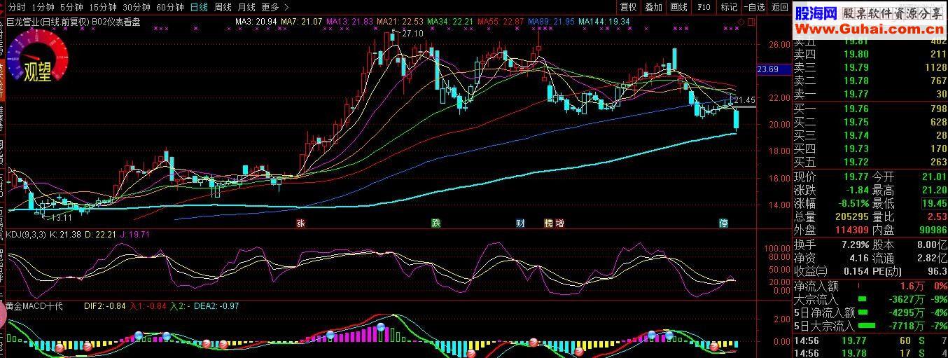Click the 27.10 high price annotation
This screenshot has width=948, height=358.
pos(413,33)
